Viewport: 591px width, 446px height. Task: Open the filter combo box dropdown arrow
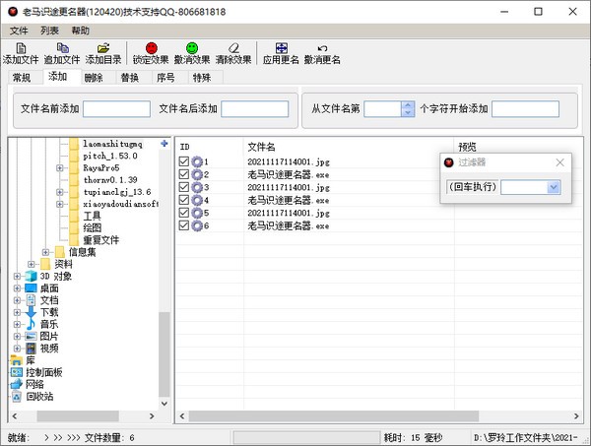[x=554, y=187]
